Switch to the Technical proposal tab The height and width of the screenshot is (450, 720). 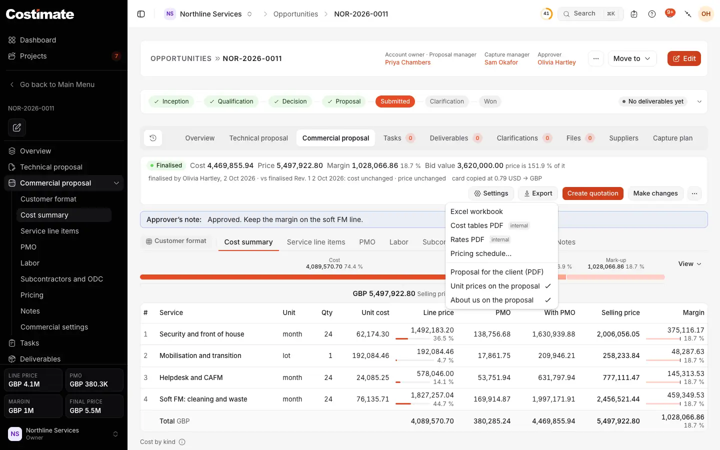(258, 138)
